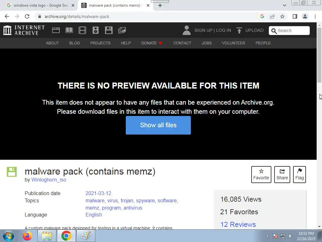Open the virus topic link

click(113, 200)
